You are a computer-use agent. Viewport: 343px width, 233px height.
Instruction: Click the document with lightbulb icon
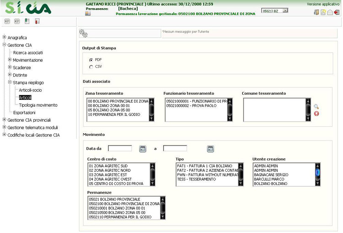(323, 12)
